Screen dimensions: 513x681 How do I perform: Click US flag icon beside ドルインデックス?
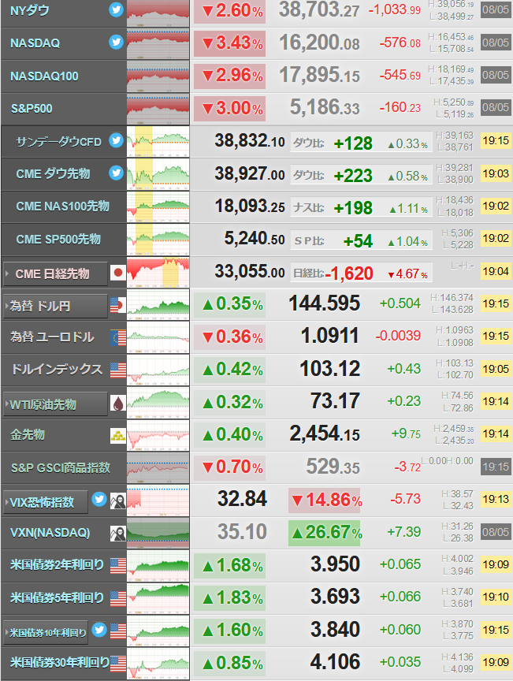click(x=117, y=370)
